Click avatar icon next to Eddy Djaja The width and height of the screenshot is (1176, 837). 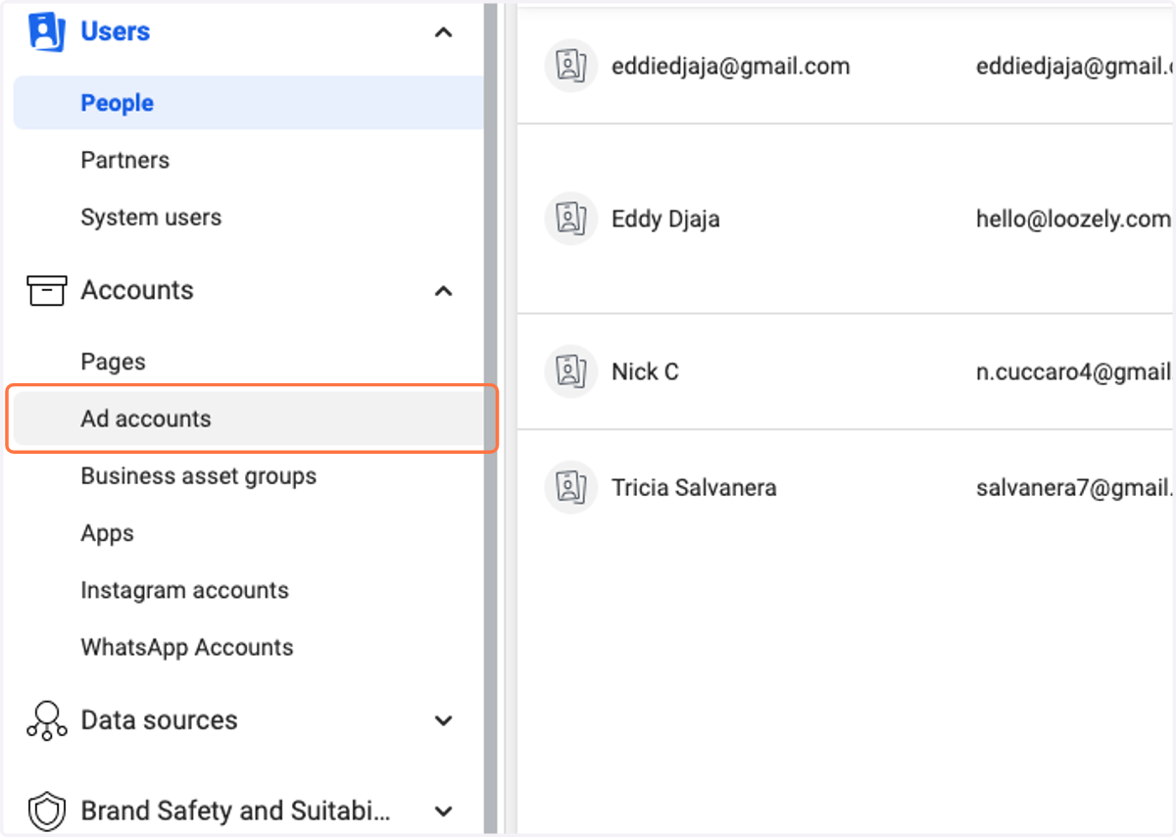click(x=570, y=218)
